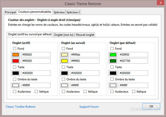Check Italique under Onglet (actif)
This screenshot has height=117, width=166.
coord(36,91)
